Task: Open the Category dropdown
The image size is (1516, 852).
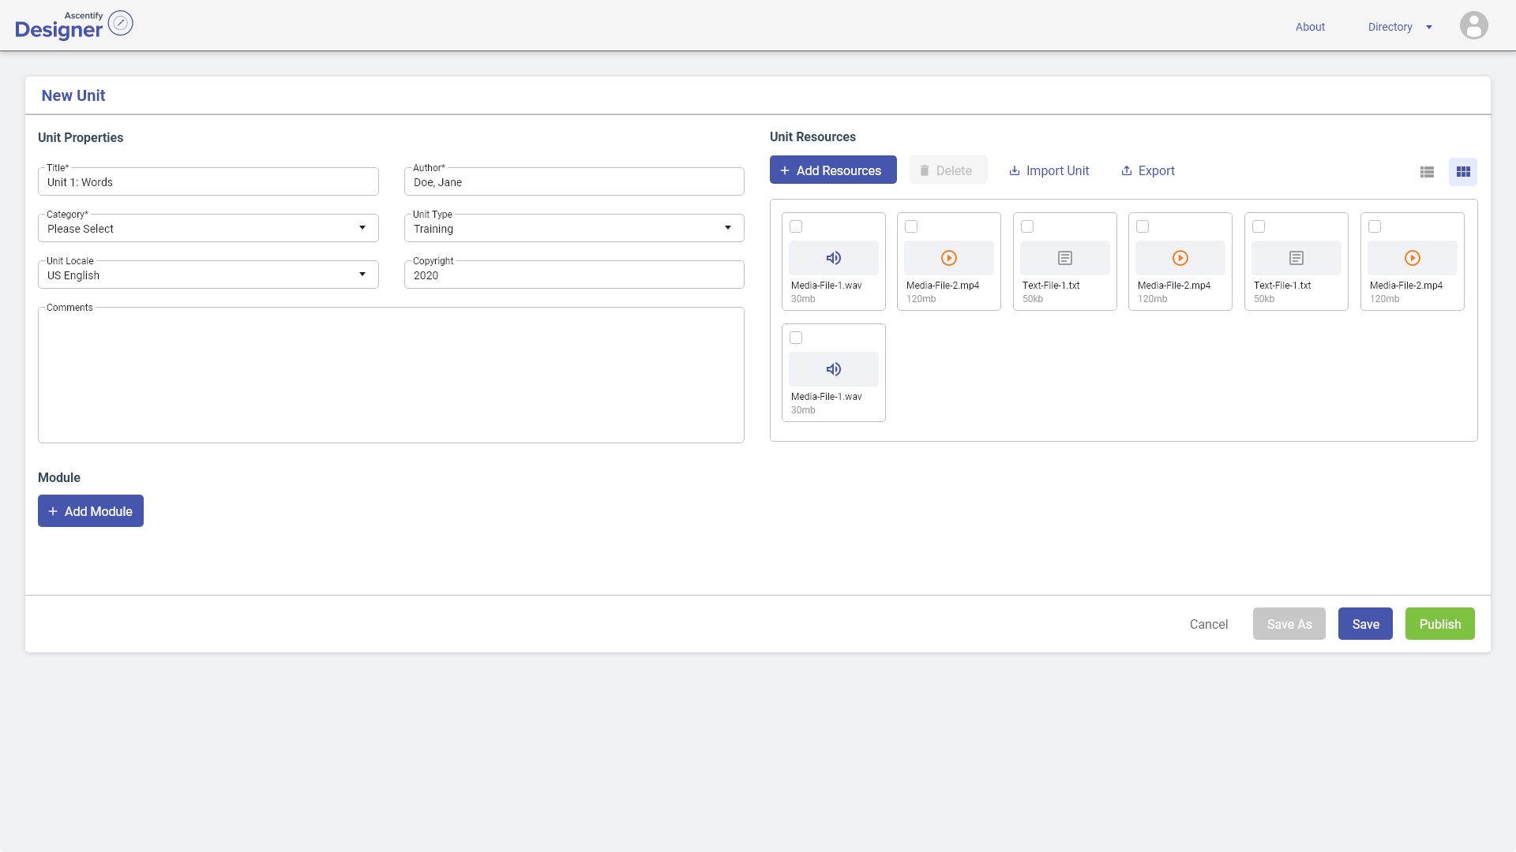Action: click(x=208, y=228)
